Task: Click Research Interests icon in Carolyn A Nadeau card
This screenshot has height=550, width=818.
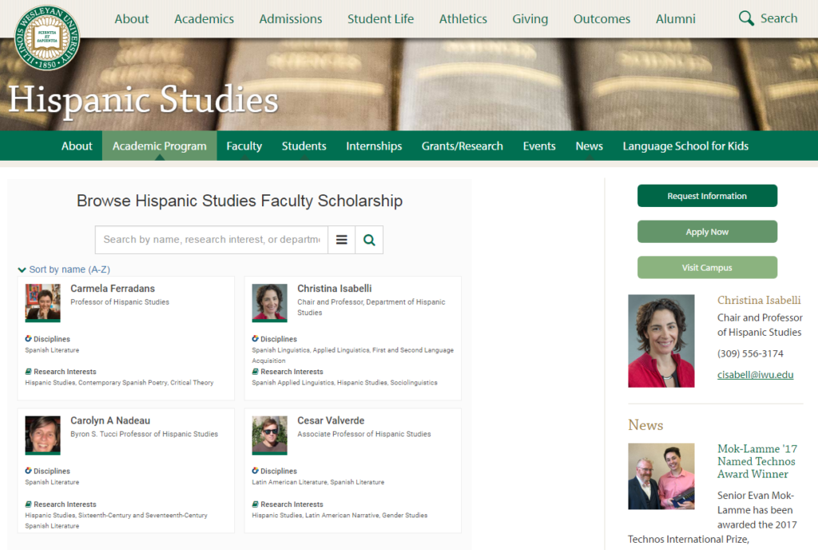Action: [28, 504]
